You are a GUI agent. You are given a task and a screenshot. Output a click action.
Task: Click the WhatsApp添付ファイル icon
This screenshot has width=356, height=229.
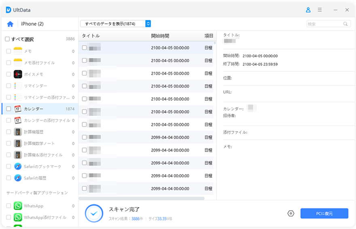pyautogui.click(x=18, y=217)
